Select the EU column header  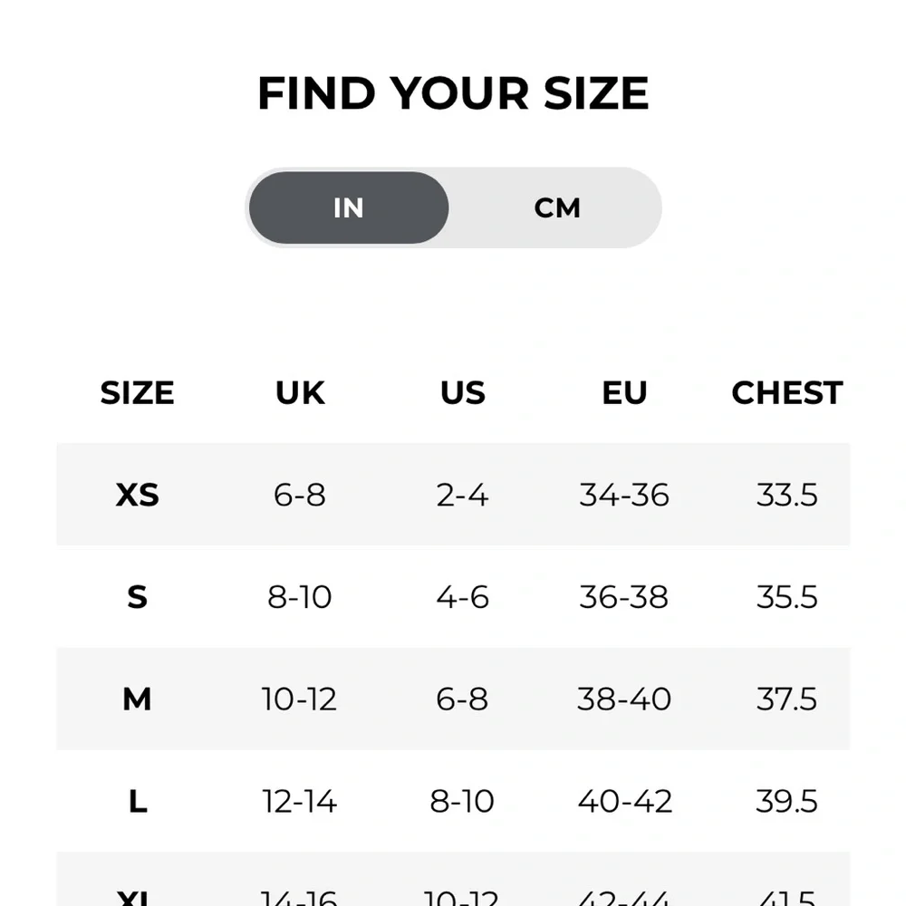[624, 393]
